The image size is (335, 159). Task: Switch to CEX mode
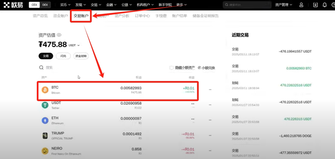pyautogui.click(x=34, y=5)
